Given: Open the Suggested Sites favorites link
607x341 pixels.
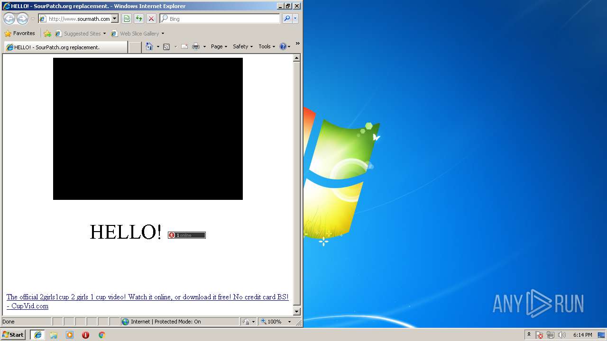Looking at the screenshot, I should click(x=78, y=34).
